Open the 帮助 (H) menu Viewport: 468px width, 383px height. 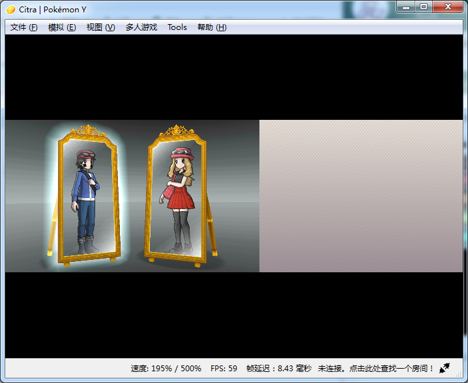point(212,27)
